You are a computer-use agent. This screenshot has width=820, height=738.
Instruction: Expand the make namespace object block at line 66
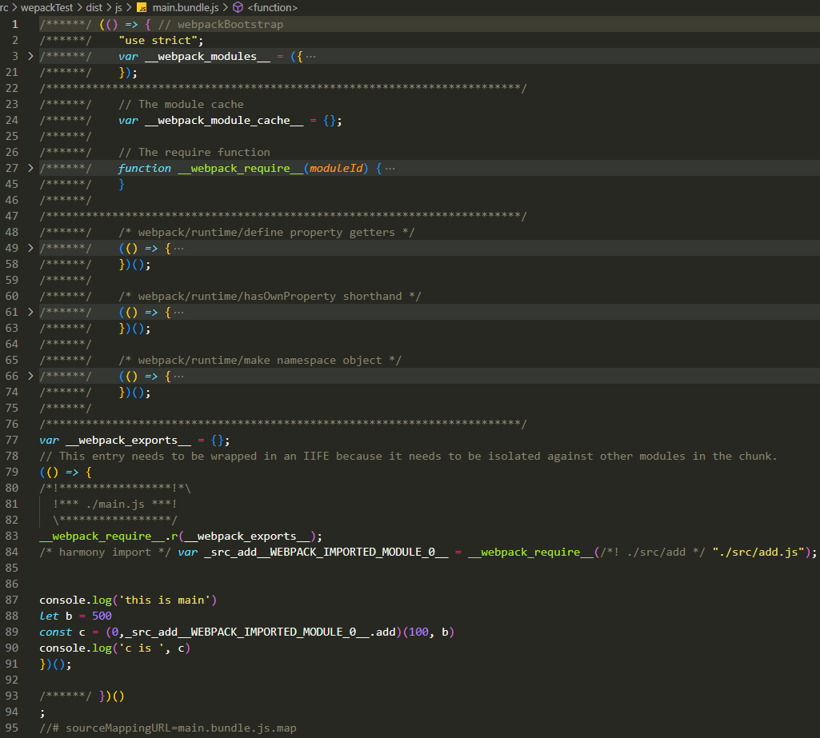click(30, 376)
